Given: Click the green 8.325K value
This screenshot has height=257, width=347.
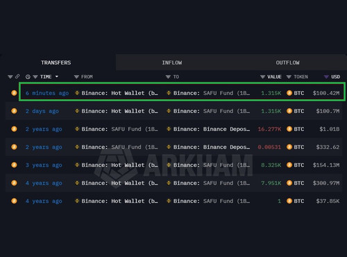Looking at the screenshot, I should (x=271, y=165).
